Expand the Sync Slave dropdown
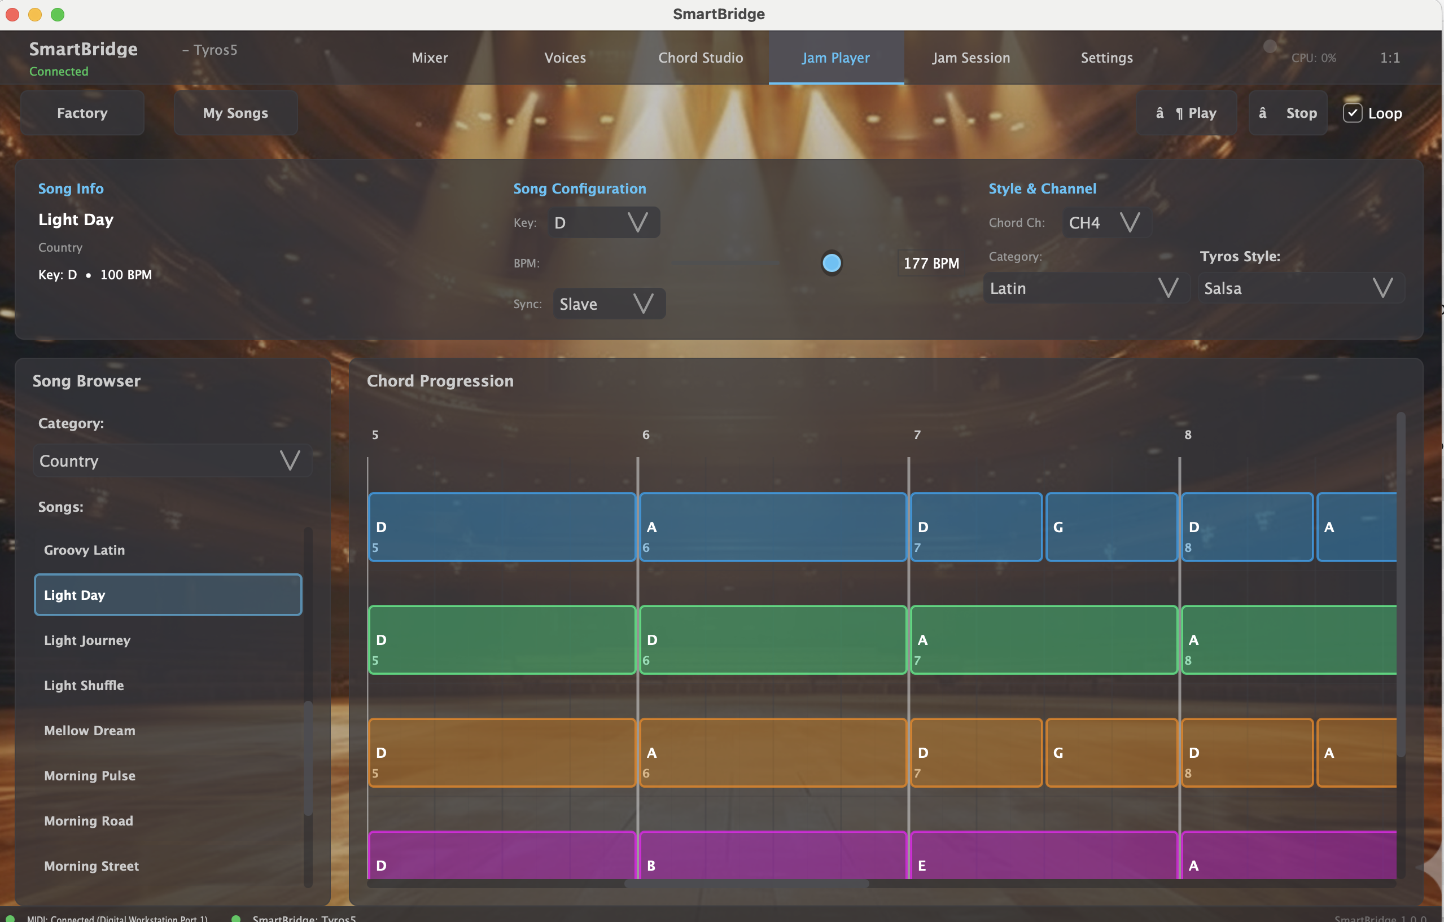Viewport: 1444px width, 922px height. [643, 304]
